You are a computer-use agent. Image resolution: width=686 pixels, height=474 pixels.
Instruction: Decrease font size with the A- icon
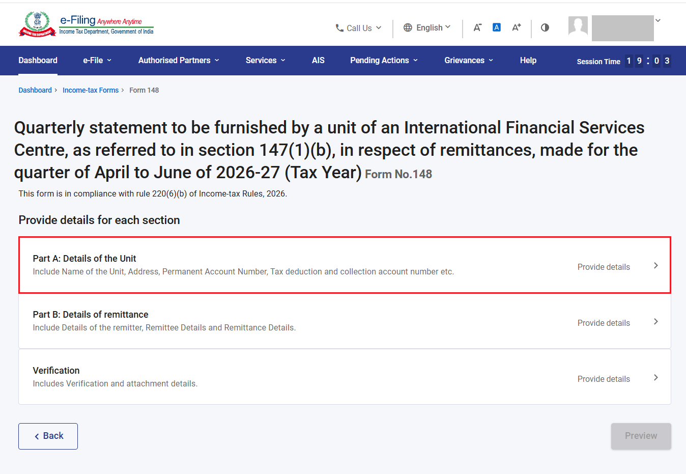[x=477, y=27]
